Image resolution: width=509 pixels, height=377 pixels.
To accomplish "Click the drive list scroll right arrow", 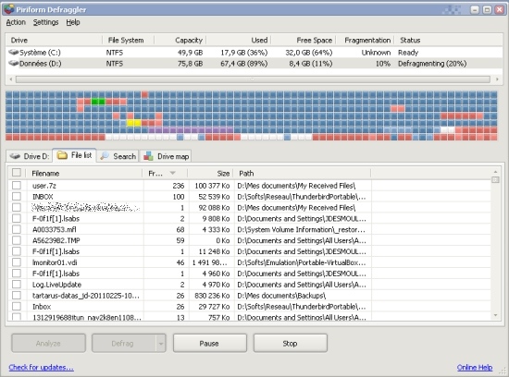I will coord(497,79).
